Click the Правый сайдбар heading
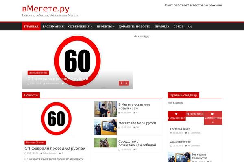 (x=183, y=95)
